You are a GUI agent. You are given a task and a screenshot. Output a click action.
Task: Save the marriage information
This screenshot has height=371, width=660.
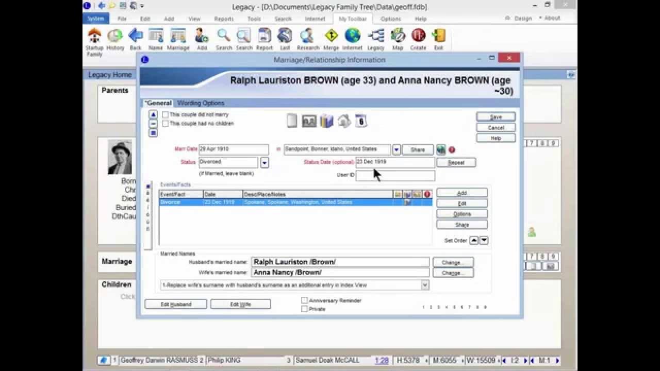496,117
